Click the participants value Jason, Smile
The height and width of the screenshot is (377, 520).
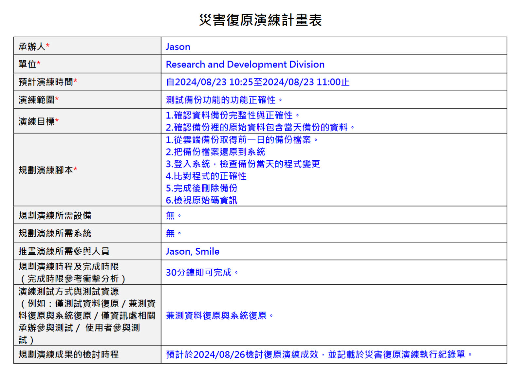click(x=192, y=251)
